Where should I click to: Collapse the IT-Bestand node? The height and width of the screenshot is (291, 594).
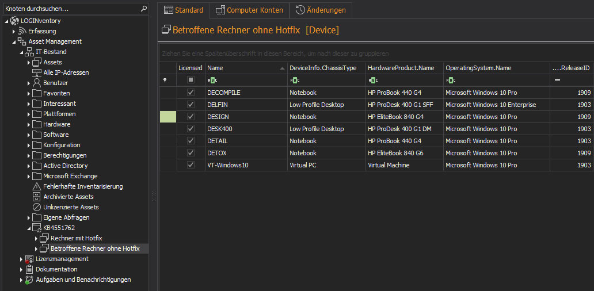point(22,52)
